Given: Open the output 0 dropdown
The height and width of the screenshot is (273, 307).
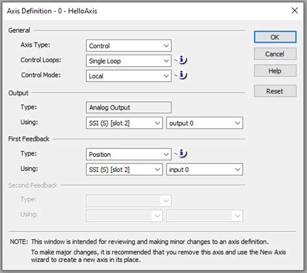Looking at the screenshot, I should point(205,123).
